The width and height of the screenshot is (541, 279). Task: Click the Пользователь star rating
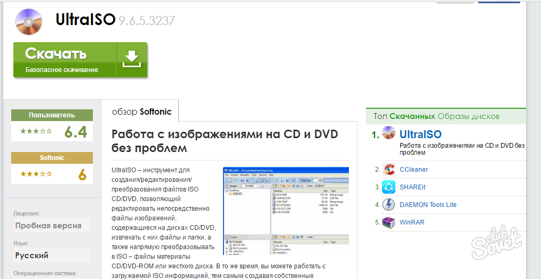36,131
